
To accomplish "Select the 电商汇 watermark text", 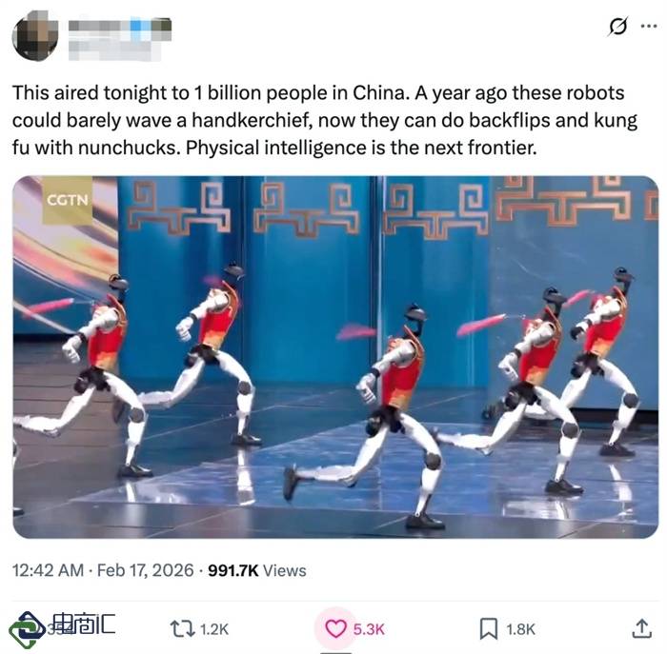I will click(x=84, y=624).
